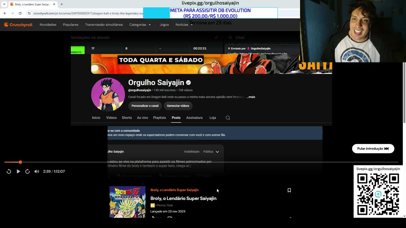Expand the Categorias dropdown
The height and width of the screenshot is (228, 406).
coord(140,25)
